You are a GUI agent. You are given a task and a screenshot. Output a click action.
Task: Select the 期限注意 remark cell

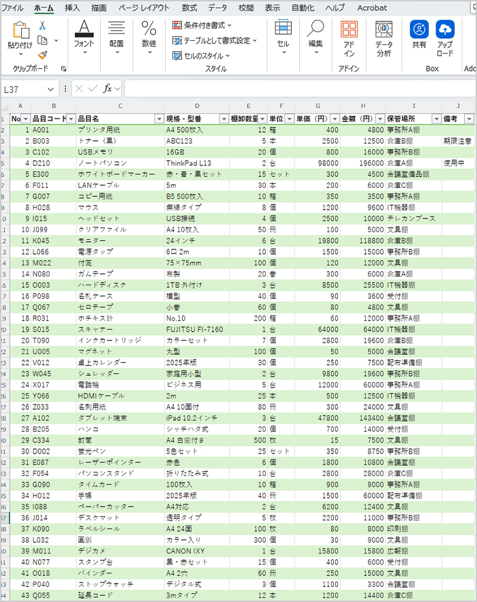point(458,141)
